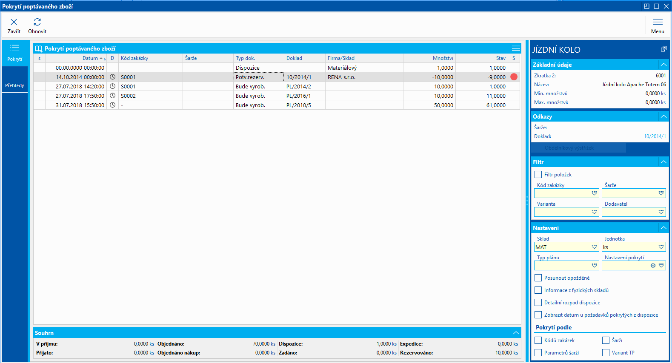Sort by Firma/Sklad column header

[x=364, y=58]
